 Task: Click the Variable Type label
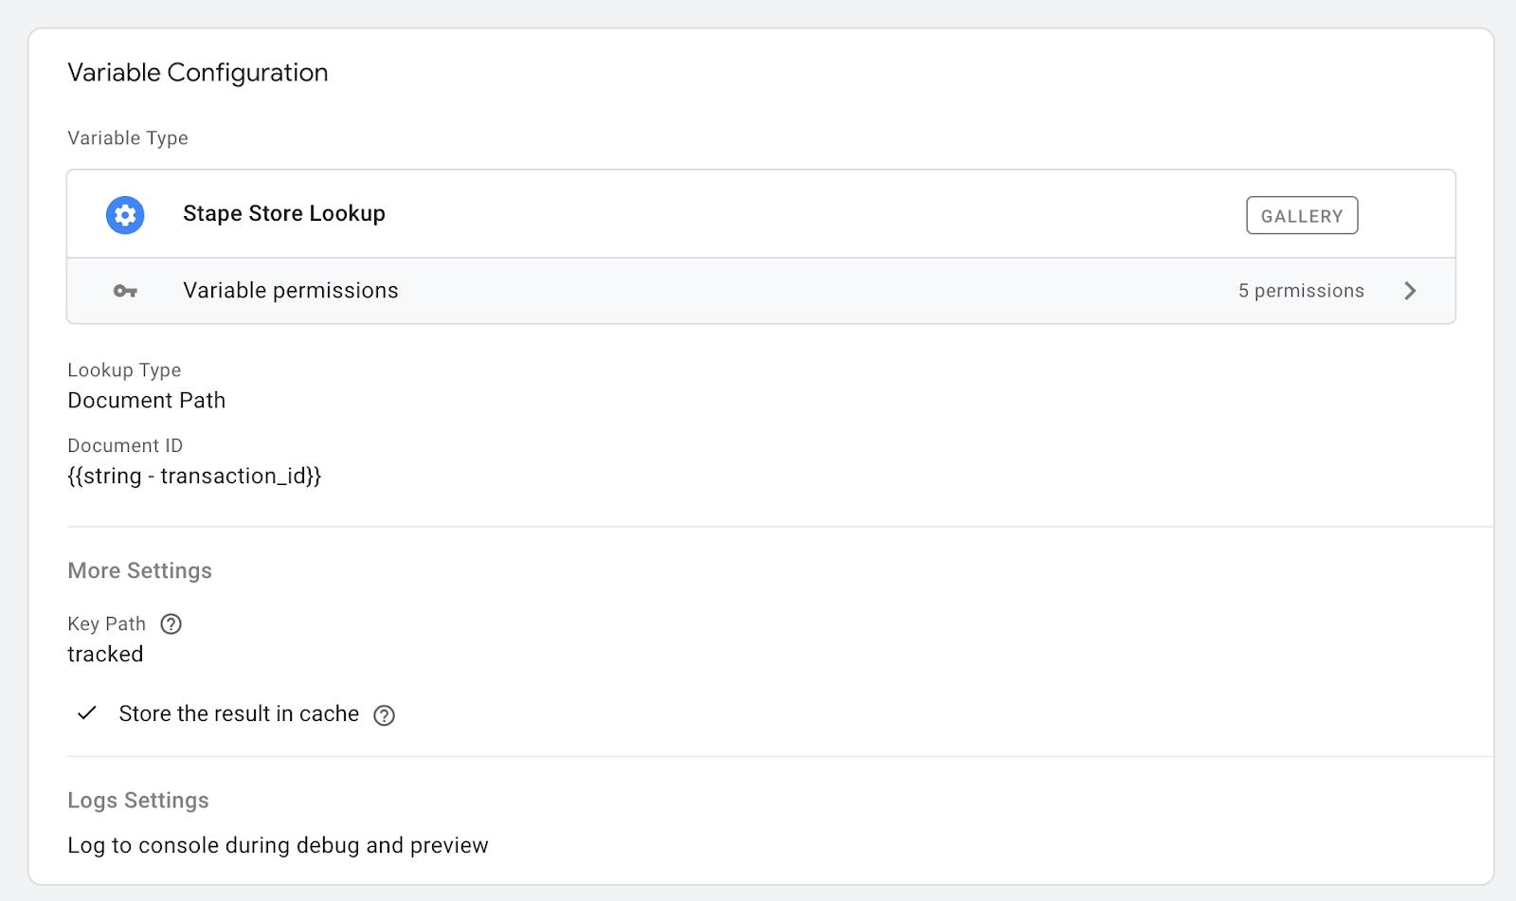(x=128, y=138)
